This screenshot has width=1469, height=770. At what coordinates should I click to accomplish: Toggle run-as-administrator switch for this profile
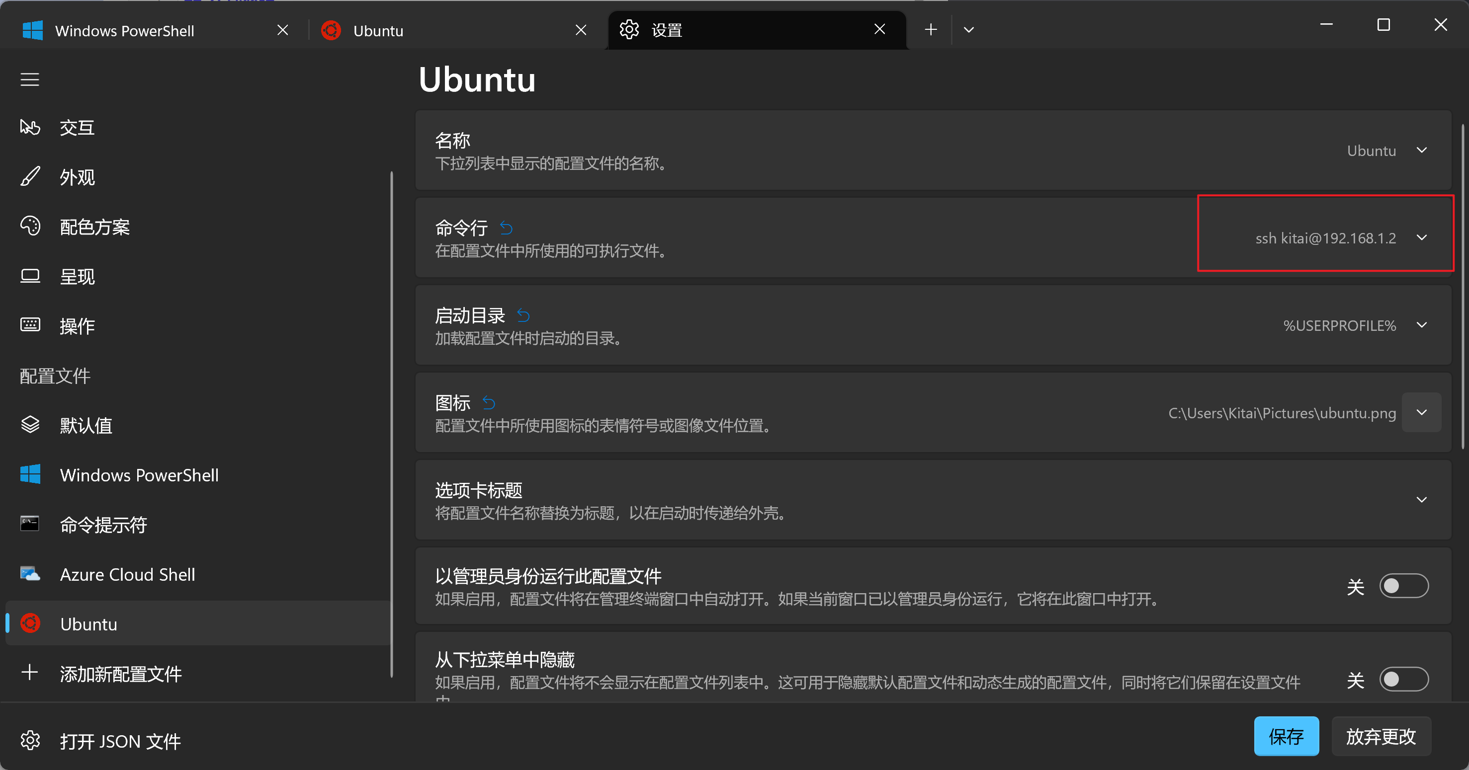click(x=1403, y=586)
